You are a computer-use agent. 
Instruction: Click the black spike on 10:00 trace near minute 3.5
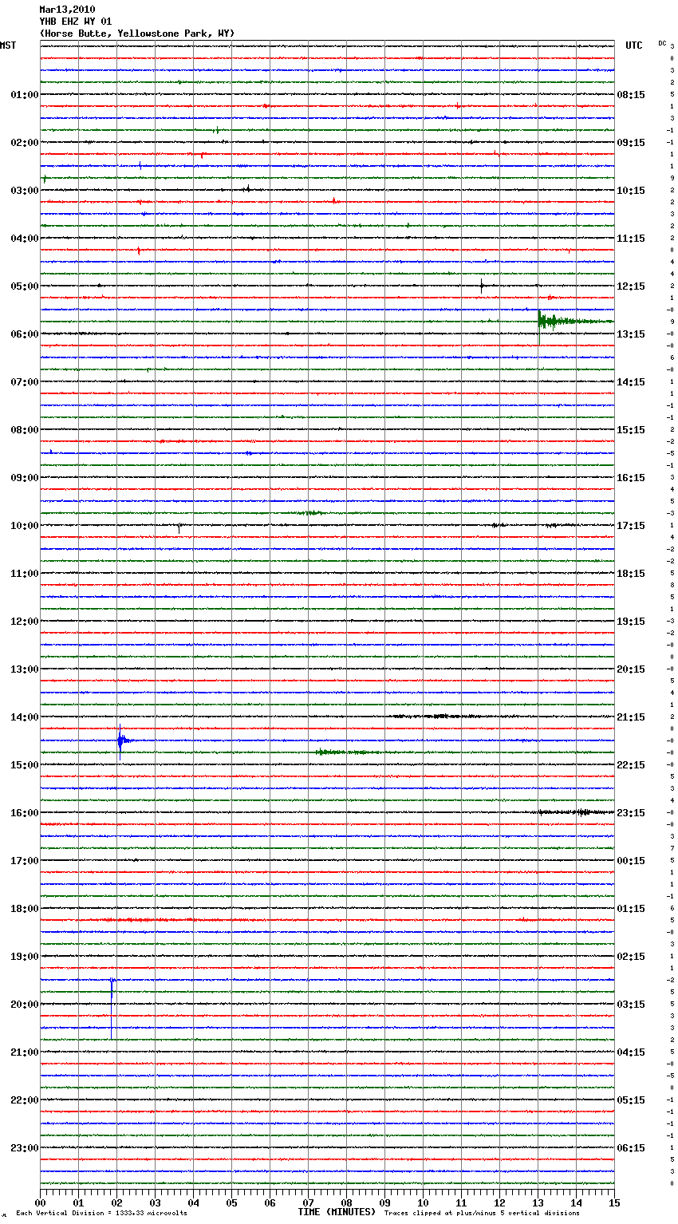179,527
